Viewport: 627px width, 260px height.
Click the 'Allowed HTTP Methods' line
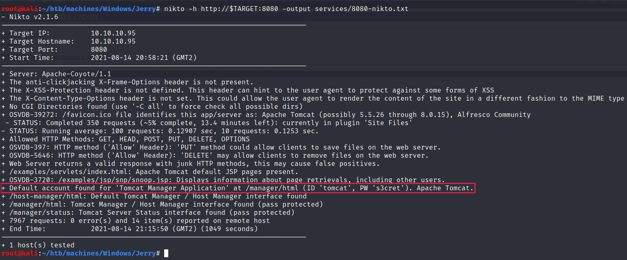(x=129, y=139)
